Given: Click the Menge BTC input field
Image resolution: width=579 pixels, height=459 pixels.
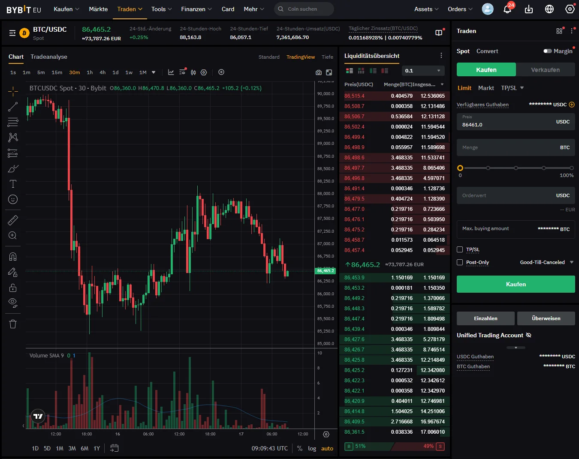Looking at the screenshot, I should [516, 147].
